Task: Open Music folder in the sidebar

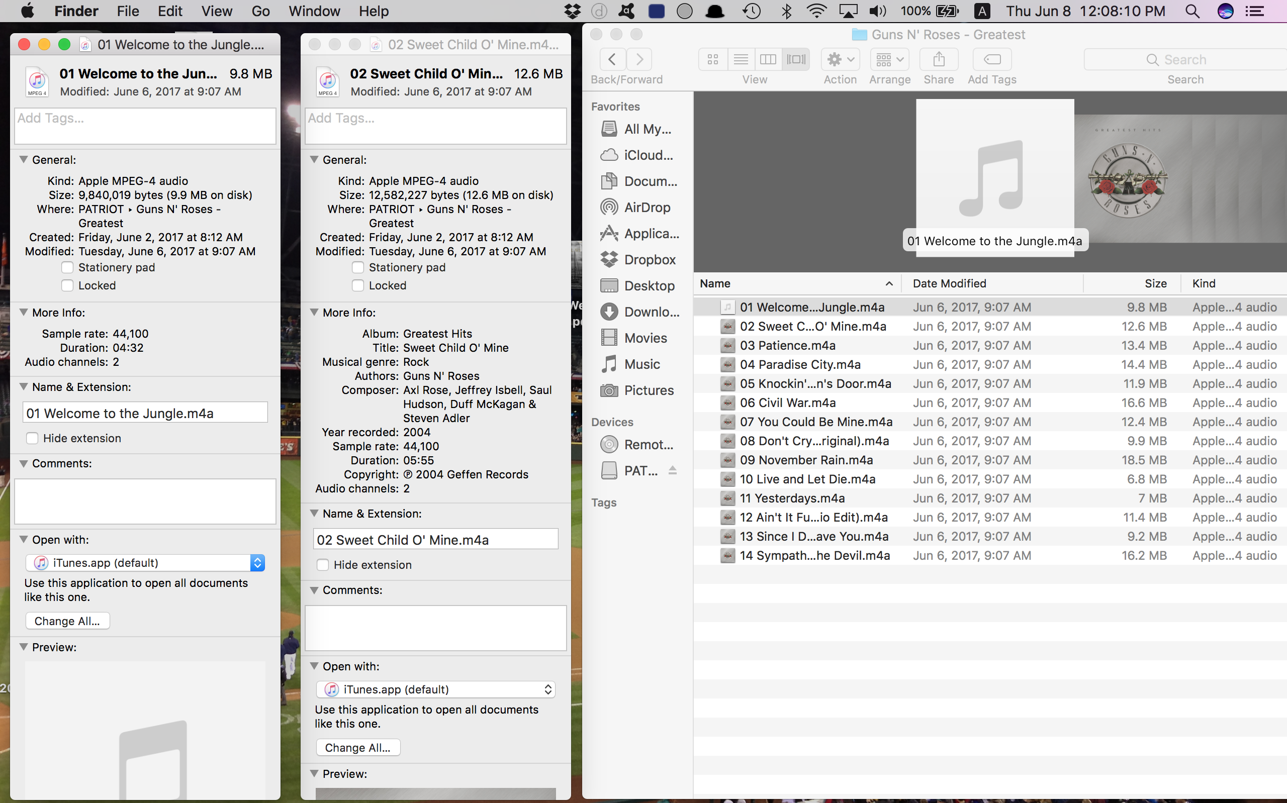Action: [630, 364]
